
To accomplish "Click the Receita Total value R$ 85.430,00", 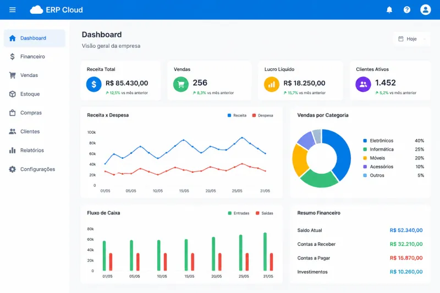I will pyautogui.click(x=127, y=83).
